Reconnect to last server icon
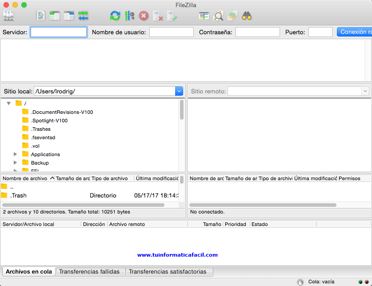The height and width of the screenshot is (286, 372). pos(172,16)
